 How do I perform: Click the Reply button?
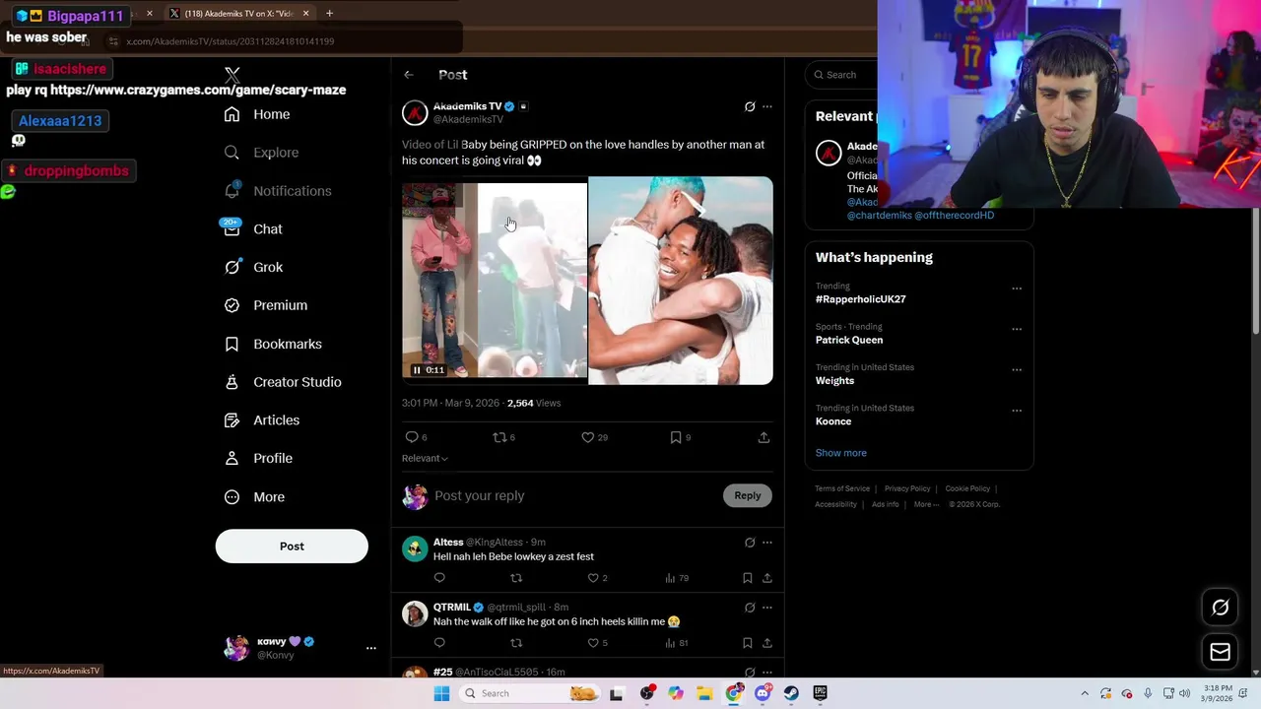(x=748, y=495)
